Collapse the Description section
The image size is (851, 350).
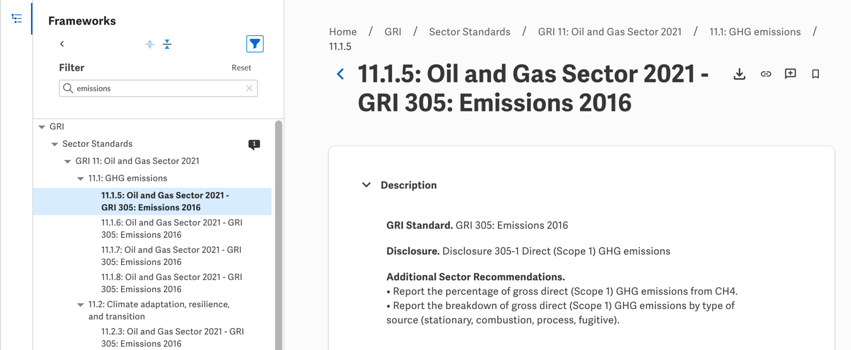tap(366, 185)
